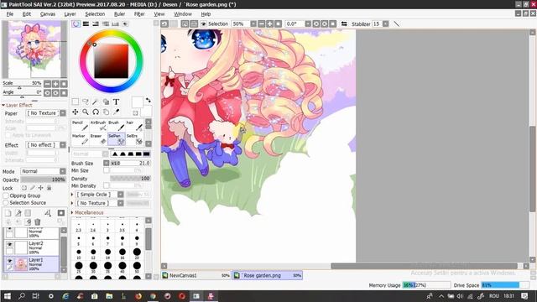Pick a color in the saturation square

tap(112, 61)
